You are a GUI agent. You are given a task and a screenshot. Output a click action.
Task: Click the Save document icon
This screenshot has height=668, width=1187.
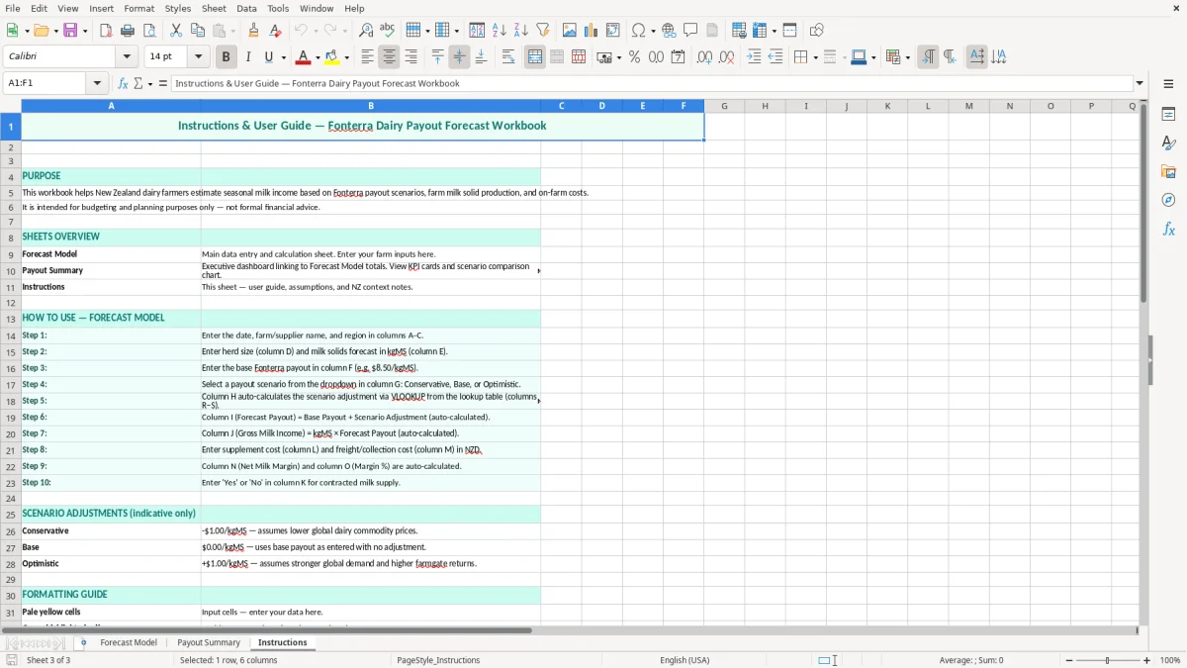(71, 31)
